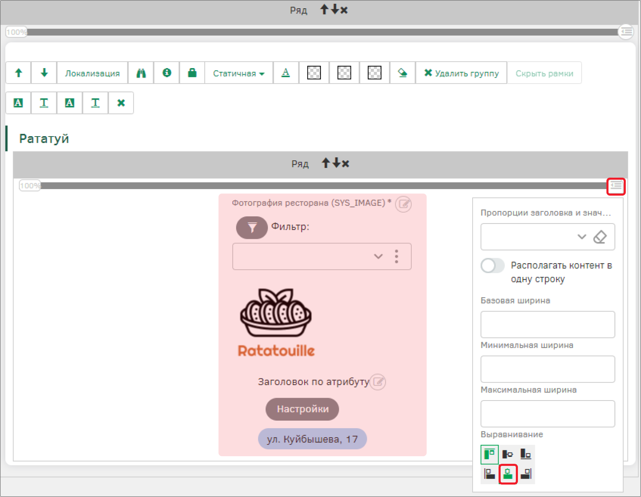Click the Базовая ширина input field
The width and height of the screenshot is (641, 497).
pos(548,324)
